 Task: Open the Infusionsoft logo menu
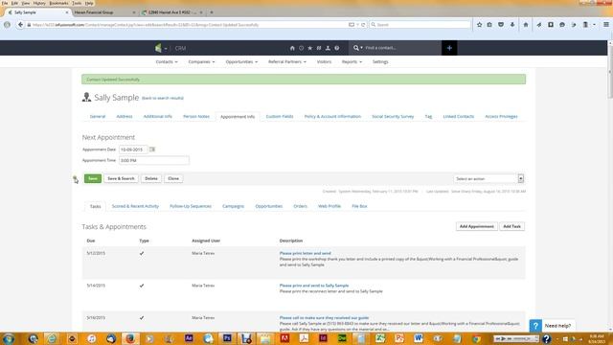pos(161,48)
